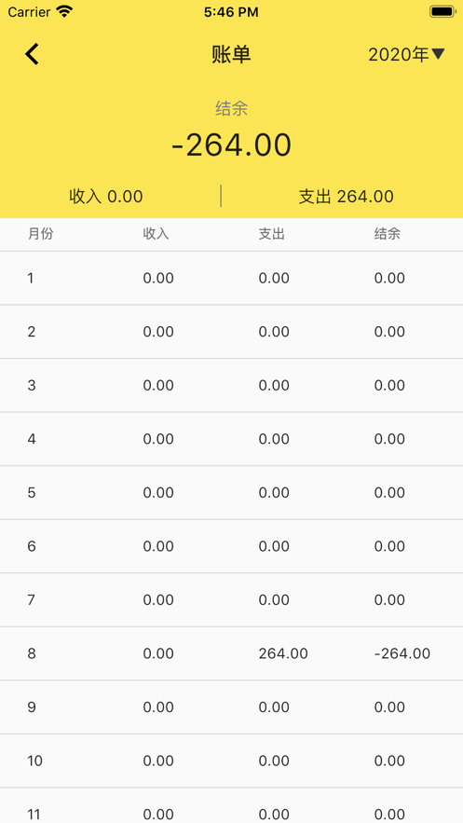
Task: Click the 支出 column header
Action: click(x=272, y=234)
